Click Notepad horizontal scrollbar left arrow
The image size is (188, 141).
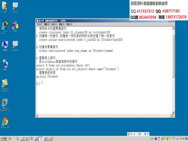pos(37,115)
